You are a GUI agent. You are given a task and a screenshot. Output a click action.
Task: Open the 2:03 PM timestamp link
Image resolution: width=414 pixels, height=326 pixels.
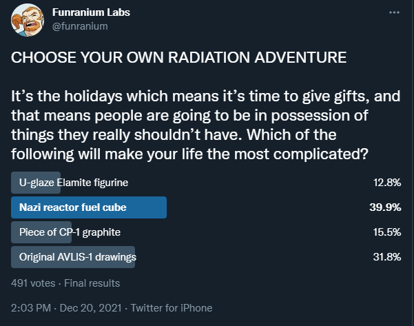(31, 308)
